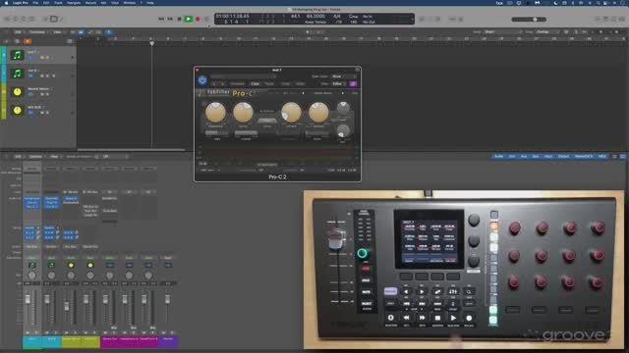Click Undo in the plug-in header

pyautogui.click(x=285, y=83)
